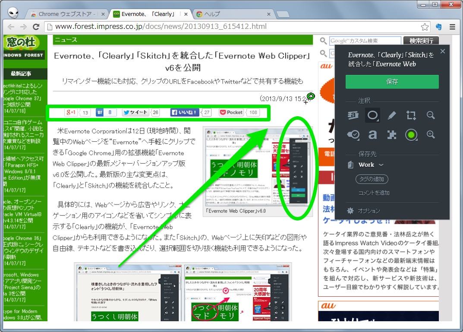The image size is (463, 332).
Task: Select the highlighter marker annotation tool
Action: coord(392,115)
